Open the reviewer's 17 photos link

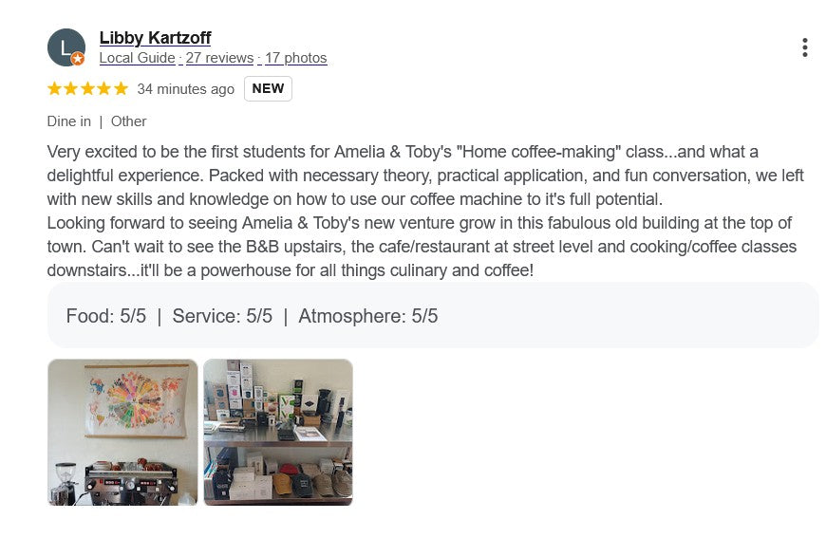click(x=295, y=58)
